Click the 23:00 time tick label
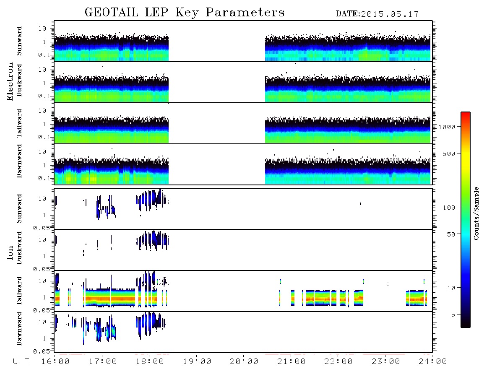The height and width of the screenshot is (369, 479). tap(386, 362)
